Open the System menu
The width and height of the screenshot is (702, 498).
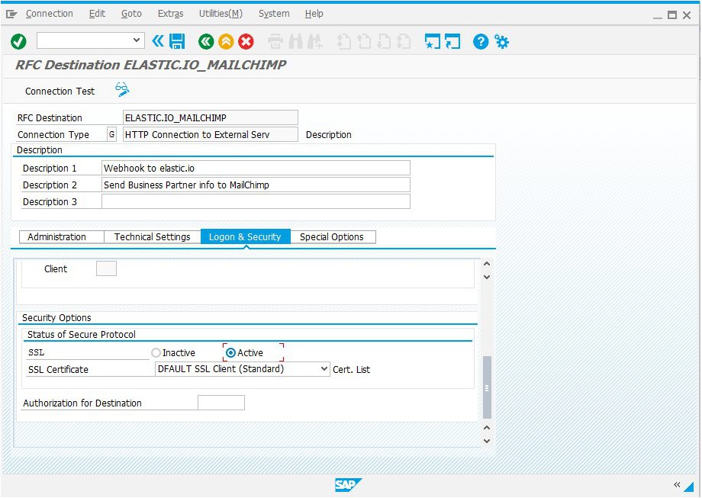(x=274, y=14)
